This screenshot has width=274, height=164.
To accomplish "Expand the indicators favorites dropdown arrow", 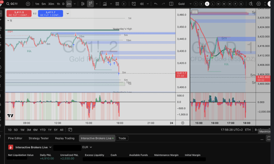I will 111,4.
